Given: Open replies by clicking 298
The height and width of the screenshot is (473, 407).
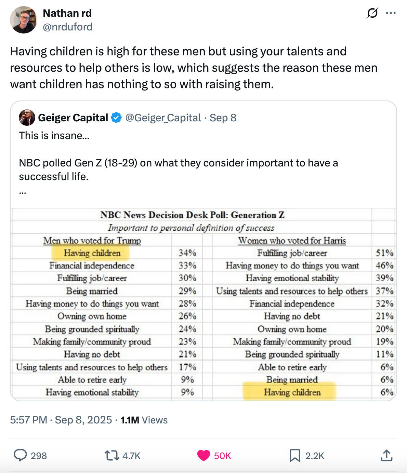Looking at the screenshot, I should click(39, 455).
